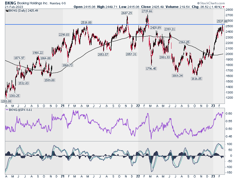The height and width of the screenshot is (179, 238).
Task: Click the 2516.00 price label
Action: pos(86,23)
